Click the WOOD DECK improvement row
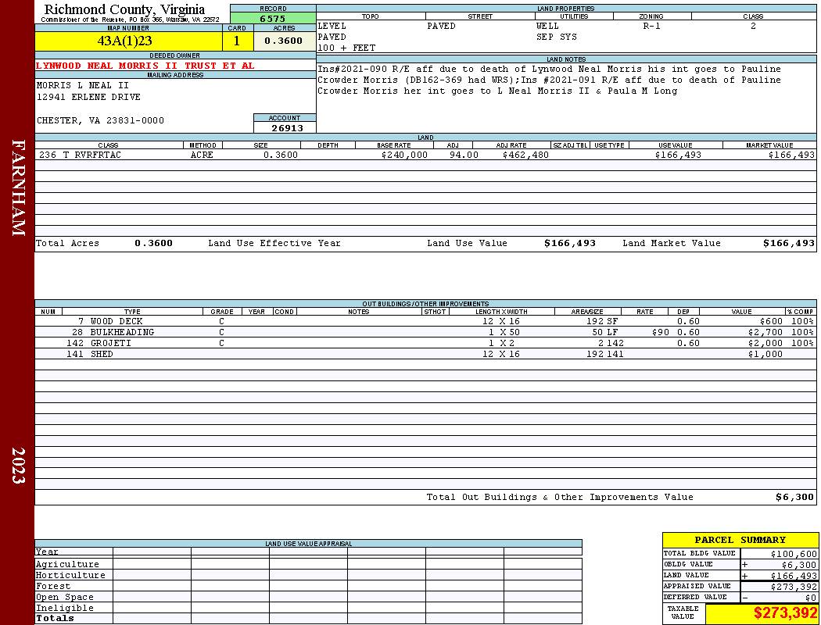 point(425,322)
